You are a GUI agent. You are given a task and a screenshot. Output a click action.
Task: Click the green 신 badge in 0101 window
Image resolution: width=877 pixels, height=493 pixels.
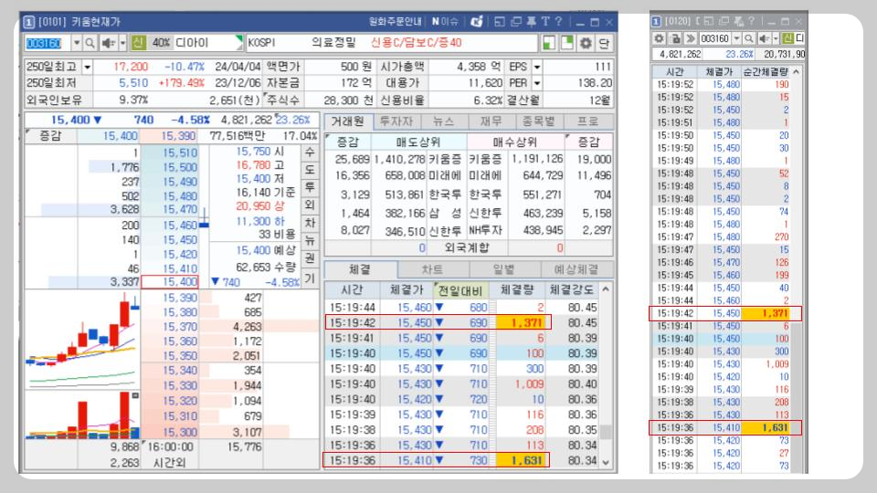[x=138, y=43]
